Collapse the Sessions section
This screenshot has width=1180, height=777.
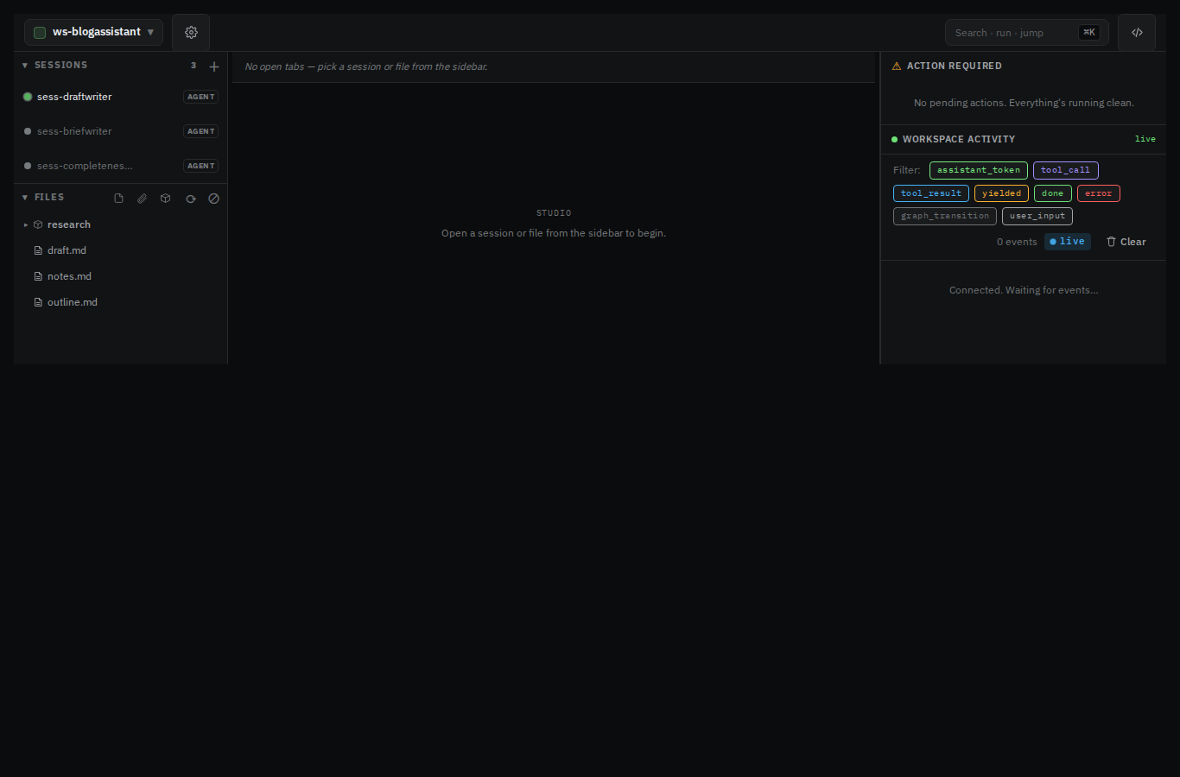(x=25, y=66)
